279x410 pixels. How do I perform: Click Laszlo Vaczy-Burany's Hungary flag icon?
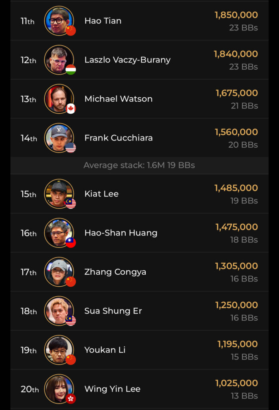[71, 70]
